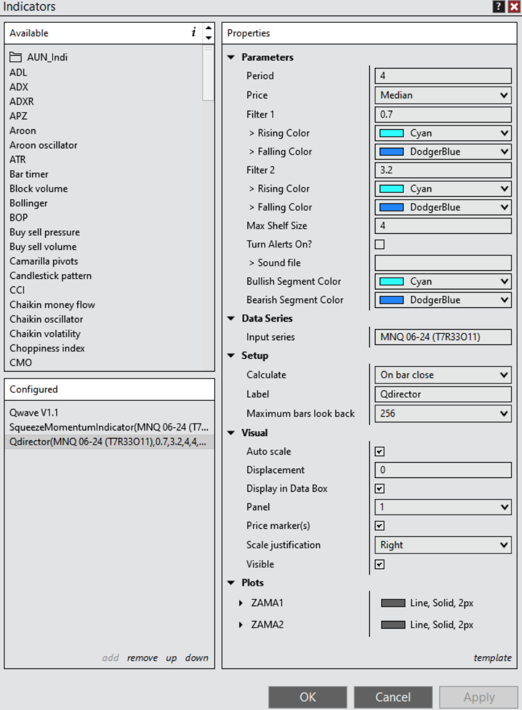Expand the ZAMA1 plot settings
This screenshot has width=522, height=710.
click(x=241, y=603)
